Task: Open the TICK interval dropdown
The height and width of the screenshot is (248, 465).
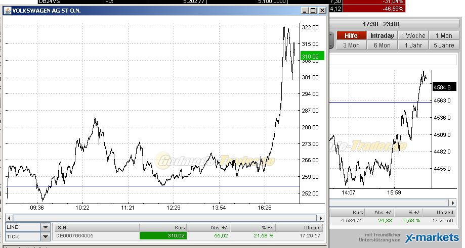Action: [x=45, y=236]
